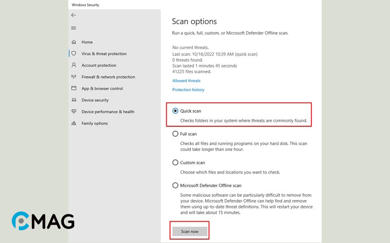Open the Allowed threats link
Image resolution: width=390 pixels, height=243 pixels.
tap(186, 81)
